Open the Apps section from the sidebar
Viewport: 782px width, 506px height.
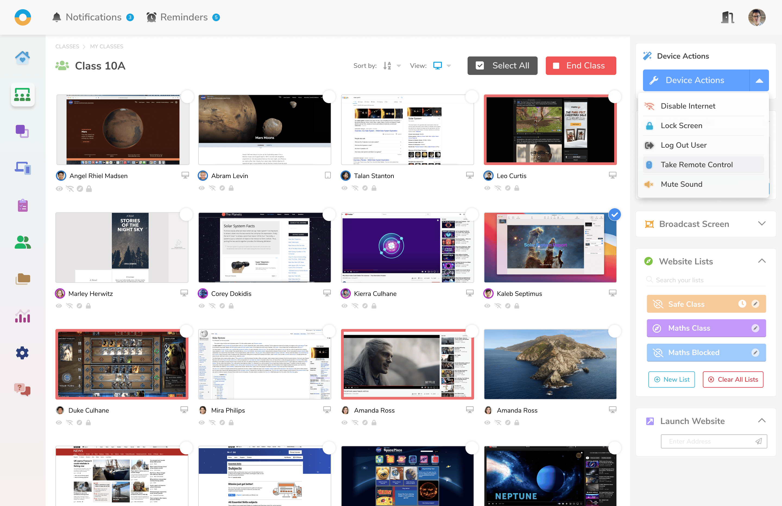(22, 131)
